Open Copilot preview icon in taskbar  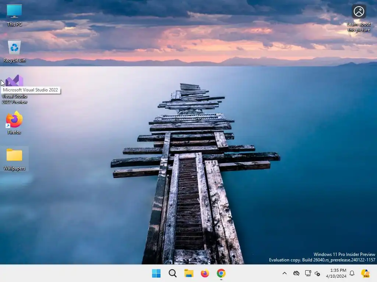click(x=366, y=273)
